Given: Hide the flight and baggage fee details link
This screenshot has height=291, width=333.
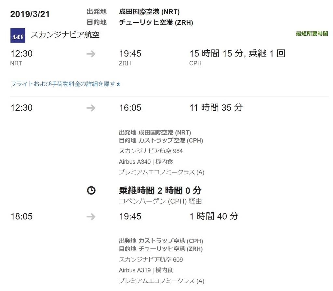Looking at the screenshot, I should (63, 84).
